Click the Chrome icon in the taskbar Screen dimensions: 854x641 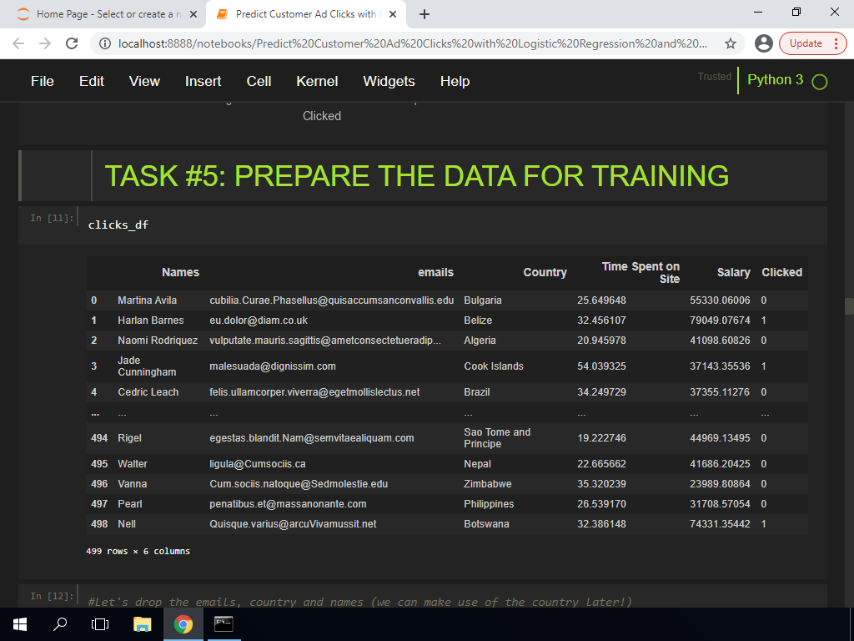coord(183,624)
